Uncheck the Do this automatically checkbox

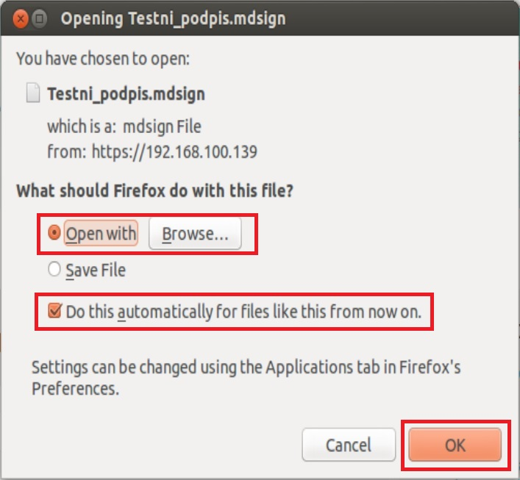pos(54,311)
